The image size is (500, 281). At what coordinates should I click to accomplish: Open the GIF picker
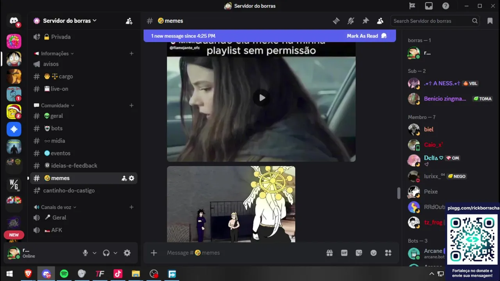click(x=344, y=253)
